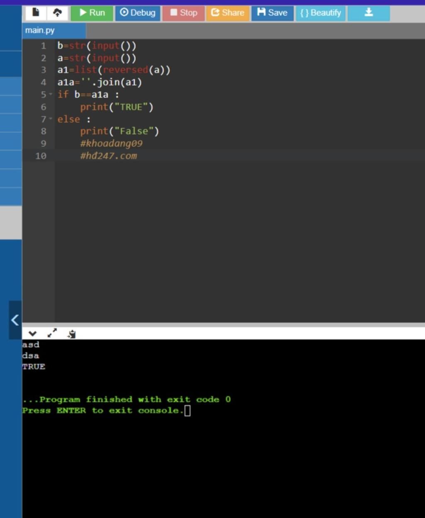
Task: Click the 'dsa' console input line
Action: point(31,356)
